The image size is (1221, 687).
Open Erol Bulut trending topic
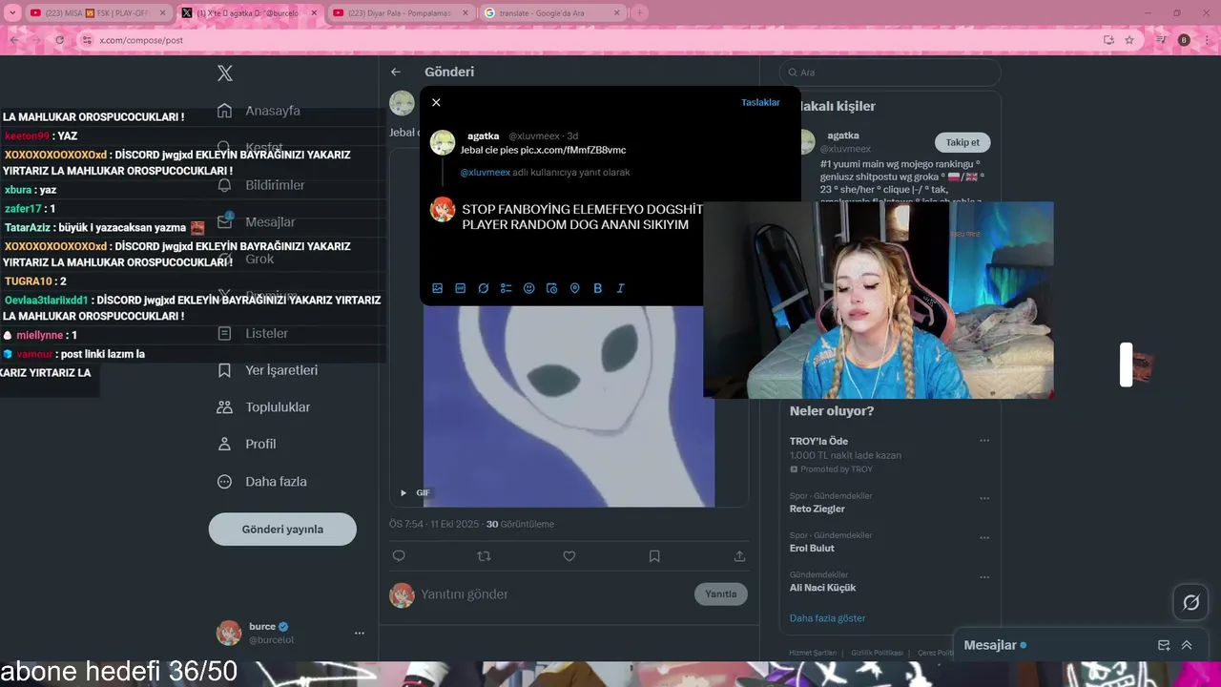(x=812, y=548)
